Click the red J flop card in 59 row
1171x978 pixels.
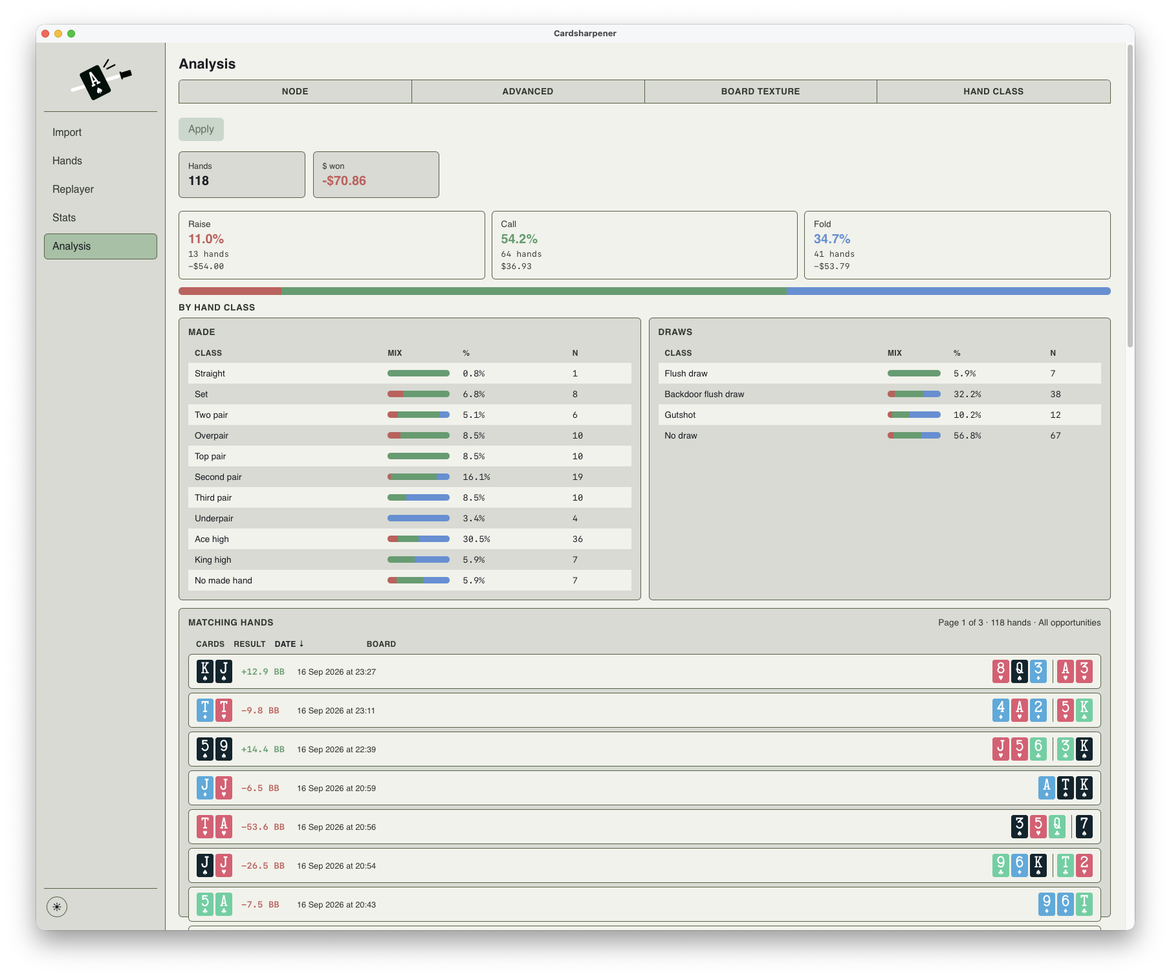pos(1001,749)
